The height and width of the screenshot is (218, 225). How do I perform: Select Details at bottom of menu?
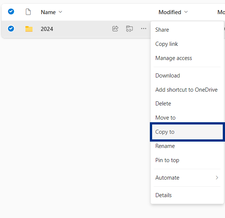click(163, 195)
